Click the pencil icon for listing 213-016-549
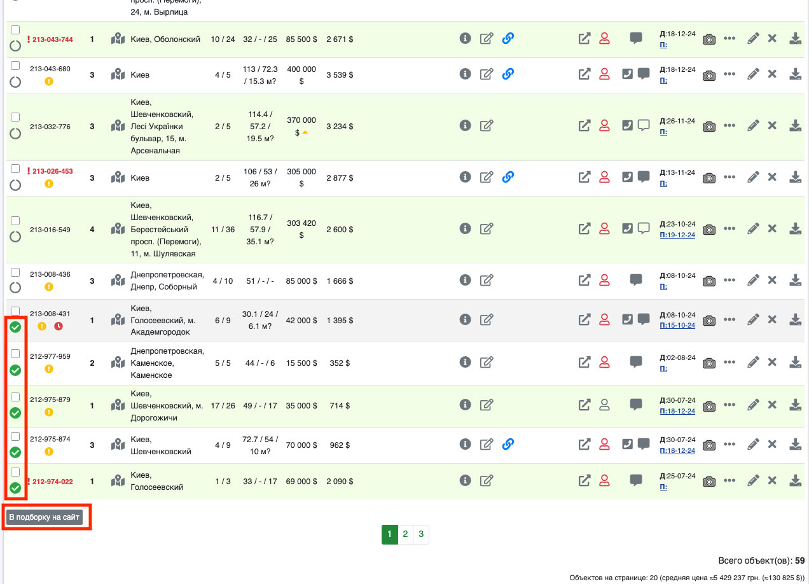This screenshot has width=809, height=584. pos(753,229)
